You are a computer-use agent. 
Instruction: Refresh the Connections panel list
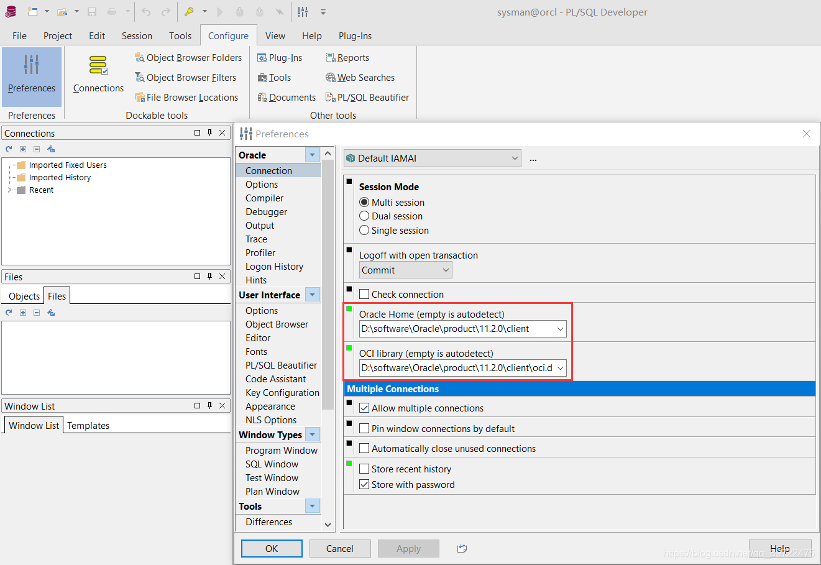[9, 149]
